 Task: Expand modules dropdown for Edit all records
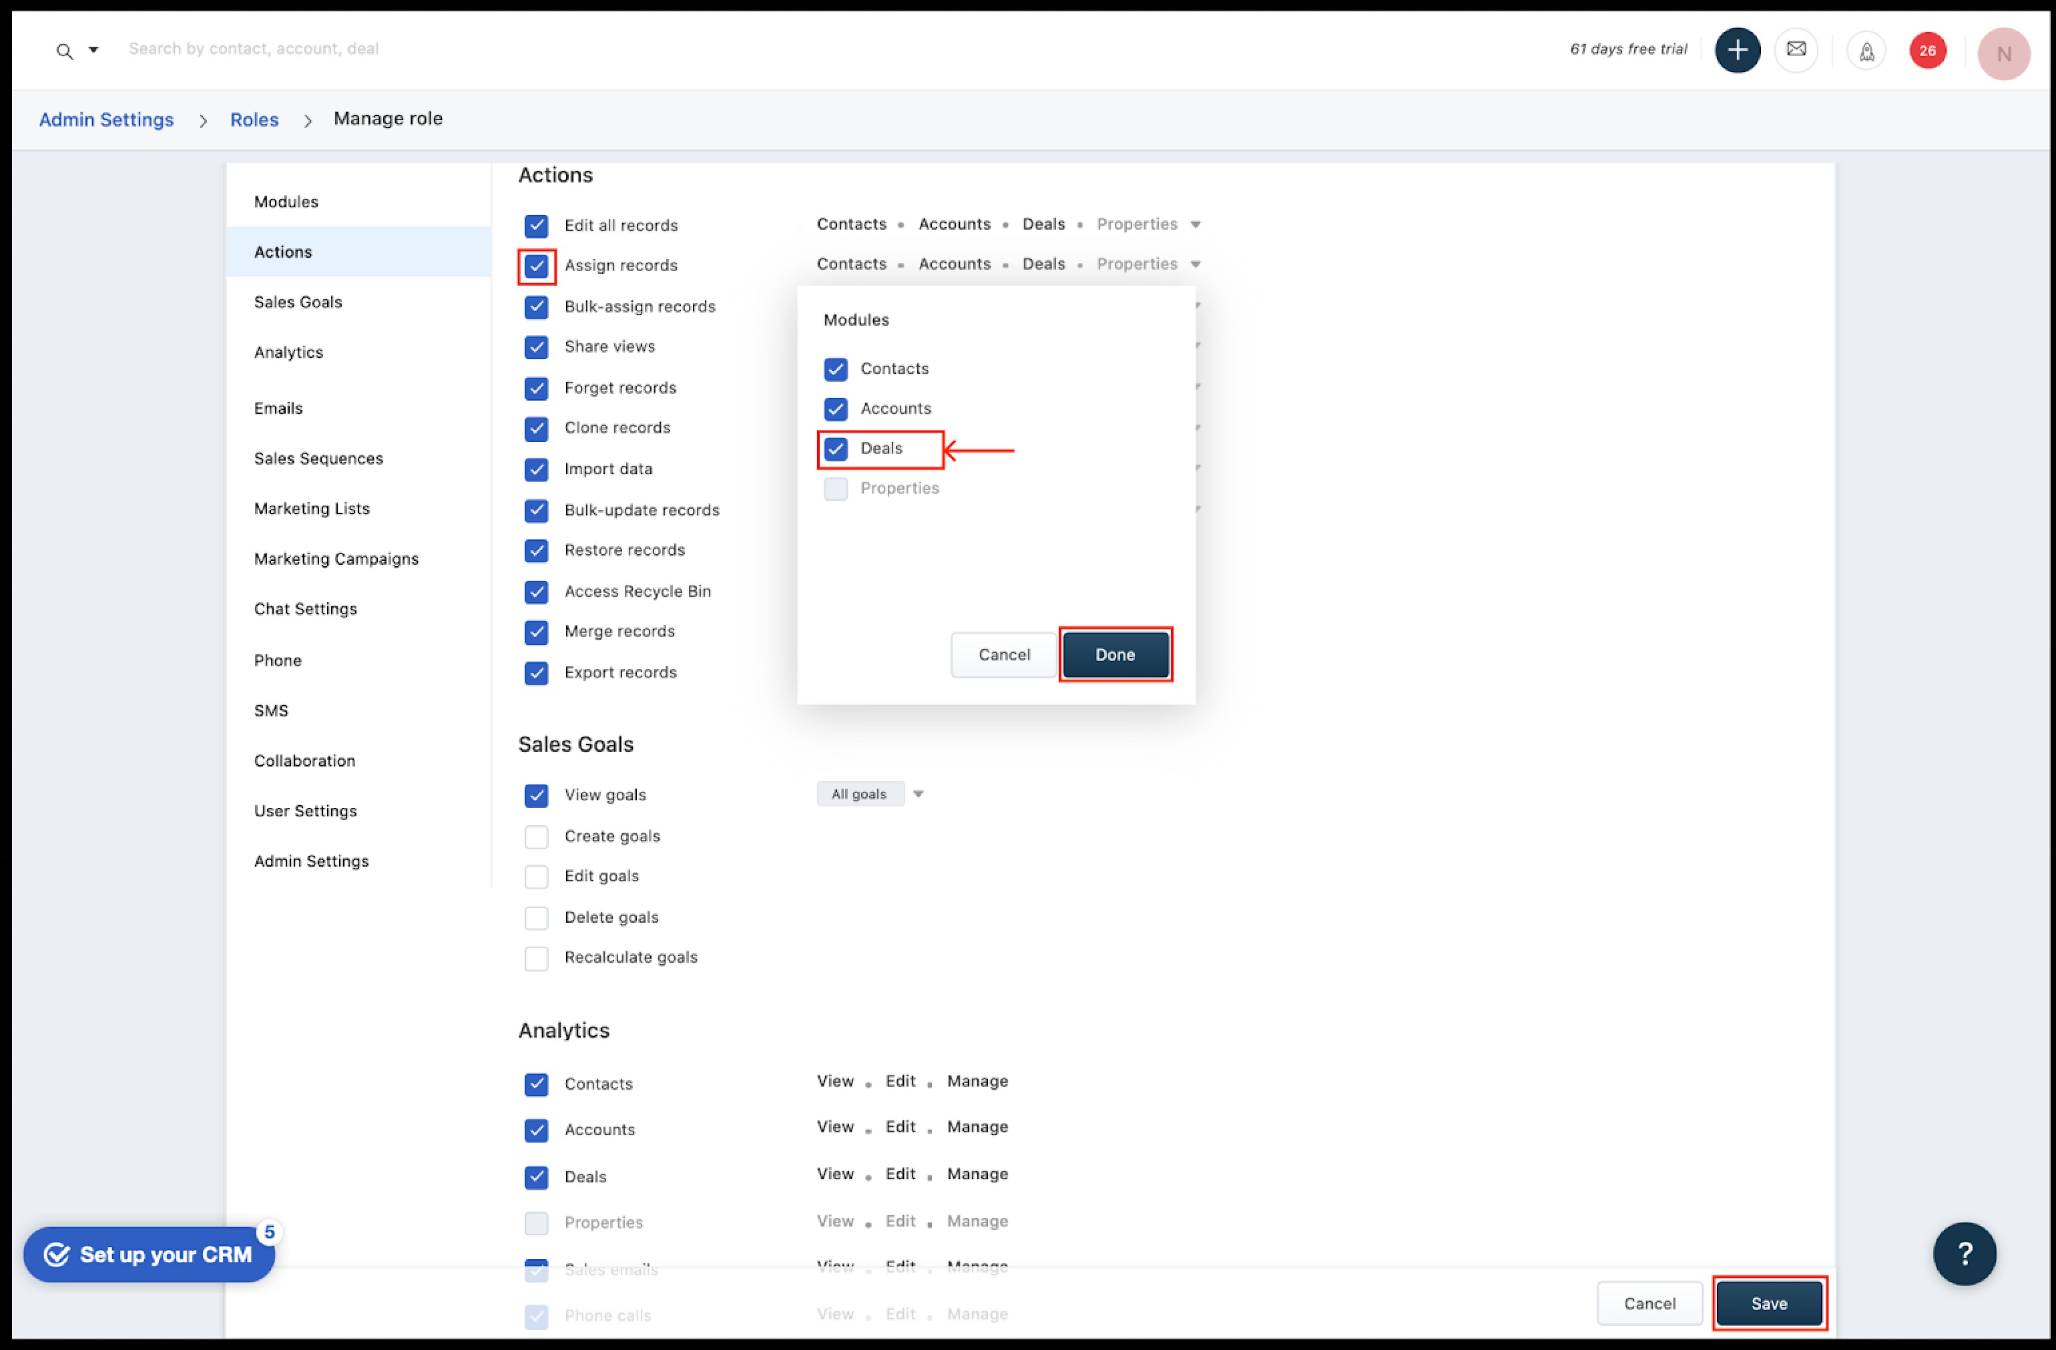click(x=1196, y=225)
